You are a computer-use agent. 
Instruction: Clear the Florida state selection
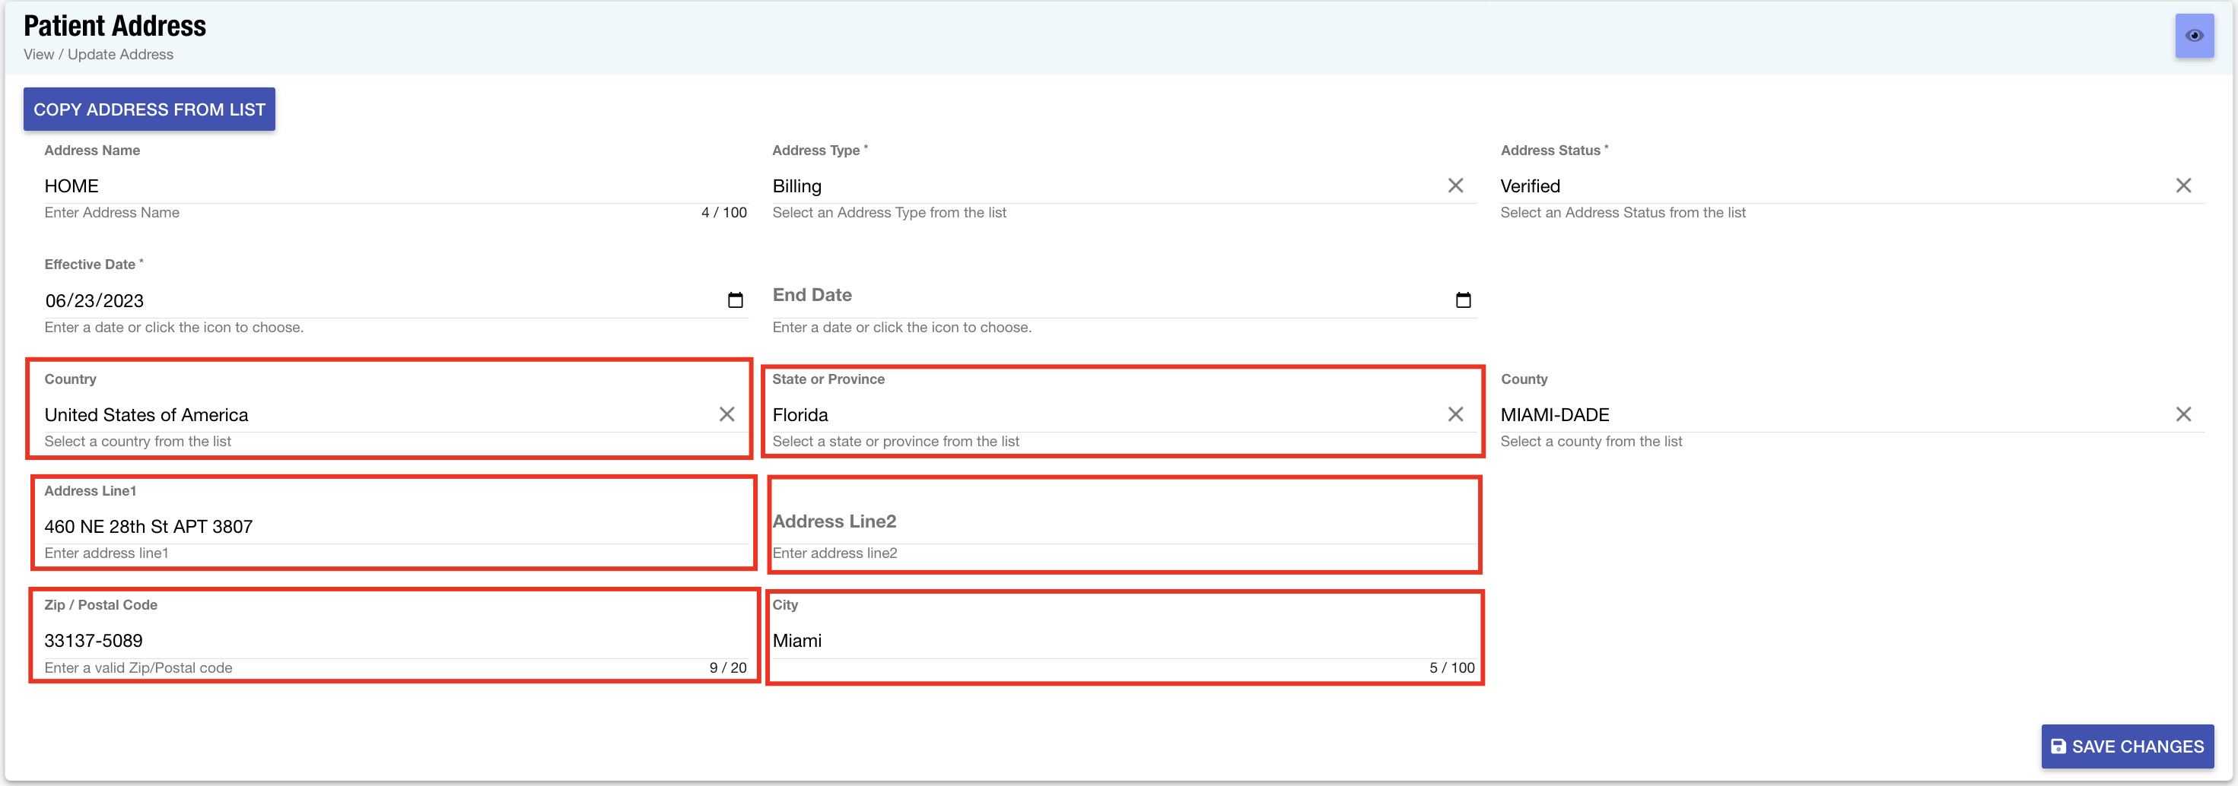coord(1455,414)
